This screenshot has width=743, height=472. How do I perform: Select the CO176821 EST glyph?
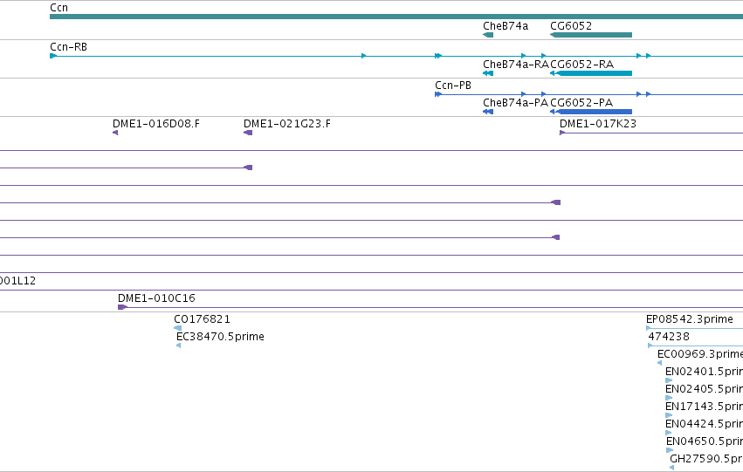(178, 328)
